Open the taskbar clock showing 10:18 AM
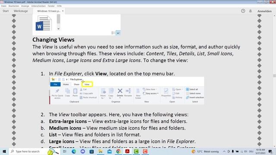 [260, 151]
